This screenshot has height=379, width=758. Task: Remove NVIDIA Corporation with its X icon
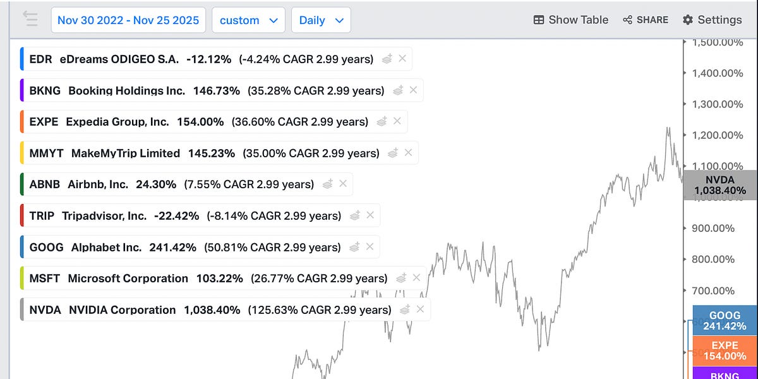click(420, 310)
